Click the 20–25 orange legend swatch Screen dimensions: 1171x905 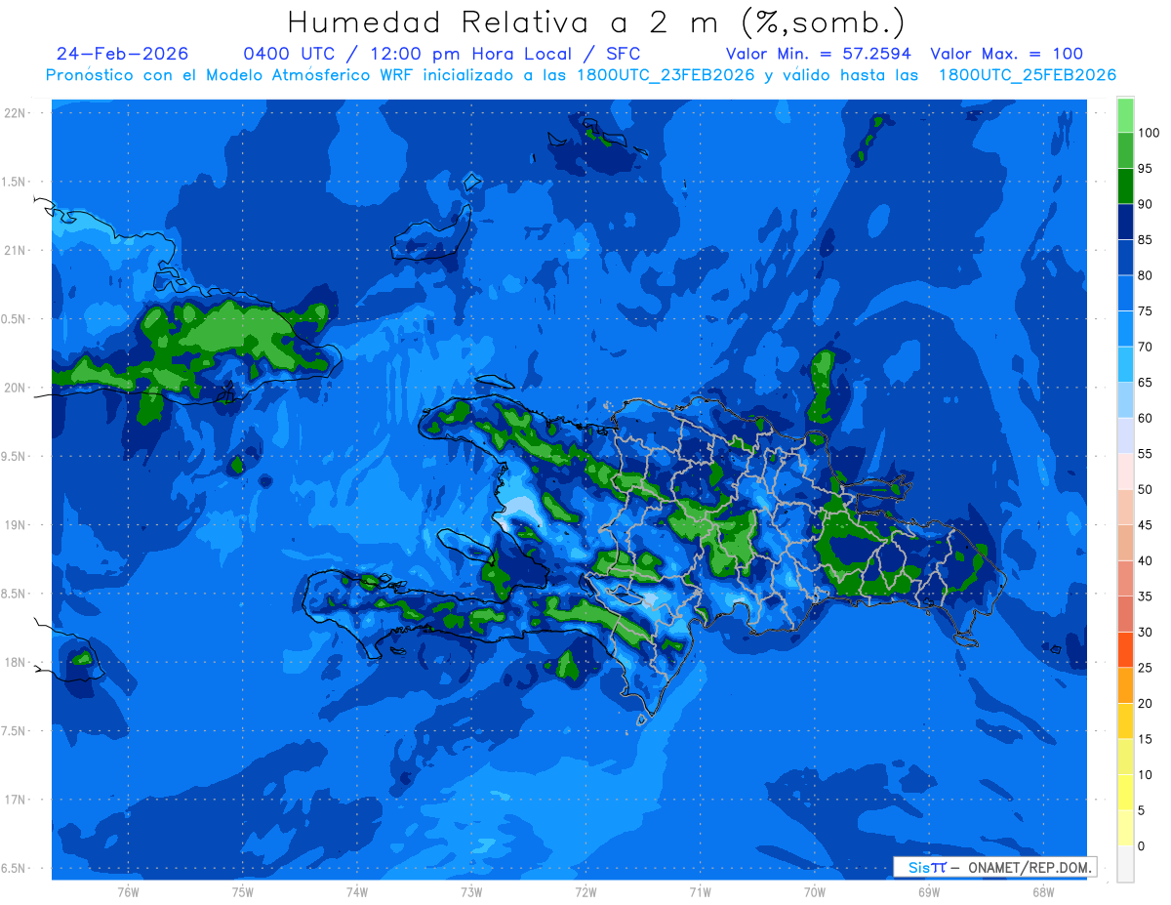[x=1125, y=685]
